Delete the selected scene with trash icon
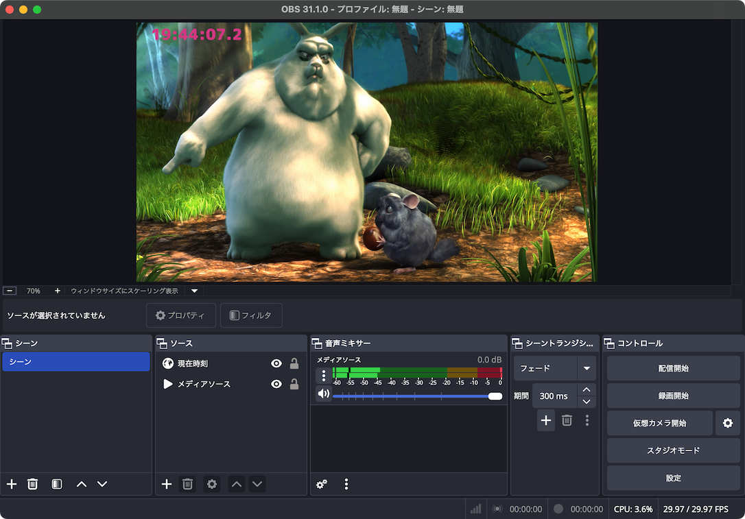Viewport: 745px width, 519px height. [32, 484]
